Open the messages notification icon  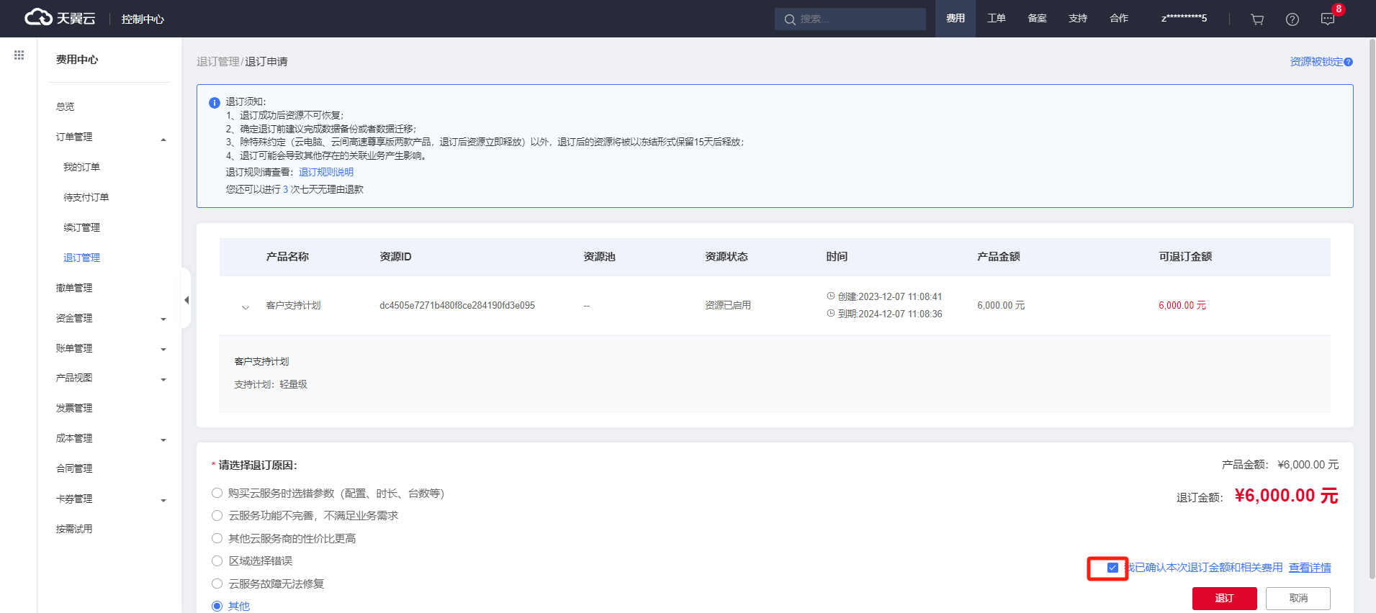pyautogui.click(x=1328, y=19)
